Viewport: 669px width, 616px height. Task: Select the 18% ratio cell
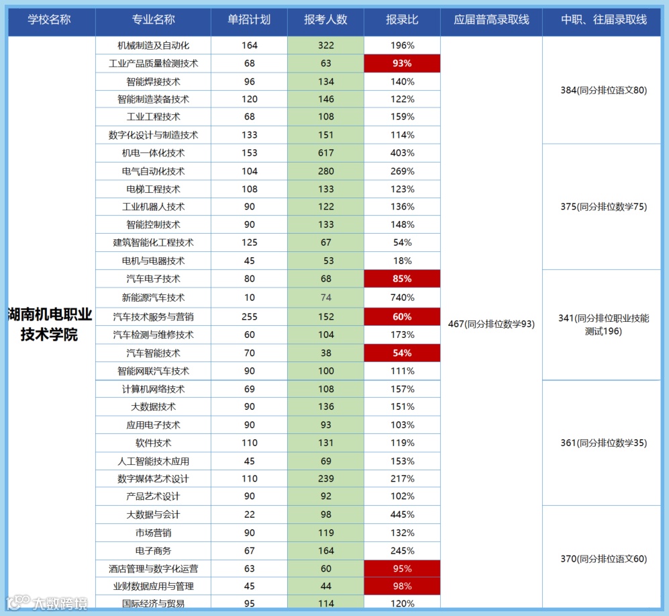click(403, 261)
